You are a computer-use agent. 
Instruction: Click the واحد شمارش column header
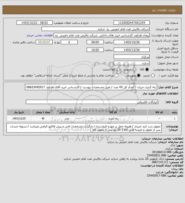tap(67, 112)
